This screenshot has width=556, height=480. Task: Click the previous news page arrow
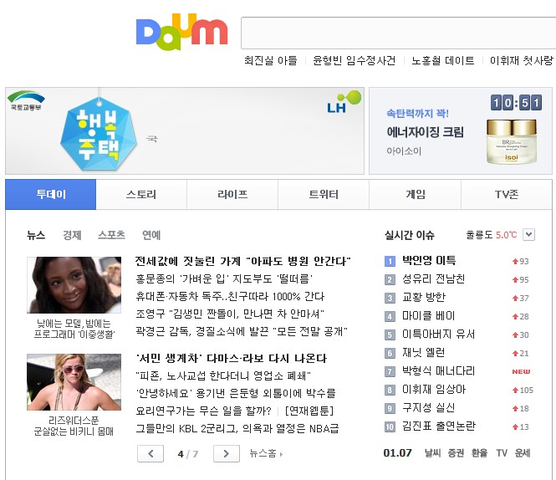(x=150, y=453)
